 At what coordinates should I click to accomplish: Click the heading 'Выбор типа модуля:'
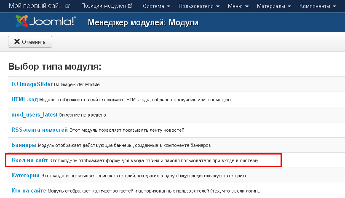click(x=55, y=66)
